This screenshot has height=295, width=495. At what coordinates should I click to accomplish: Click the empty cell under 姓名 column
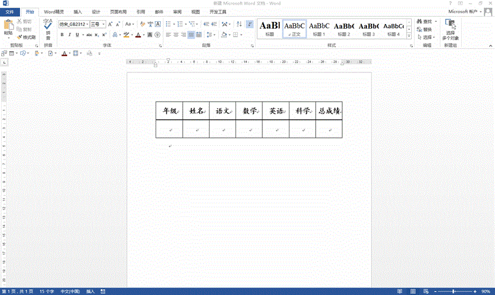tap(196, 129)
